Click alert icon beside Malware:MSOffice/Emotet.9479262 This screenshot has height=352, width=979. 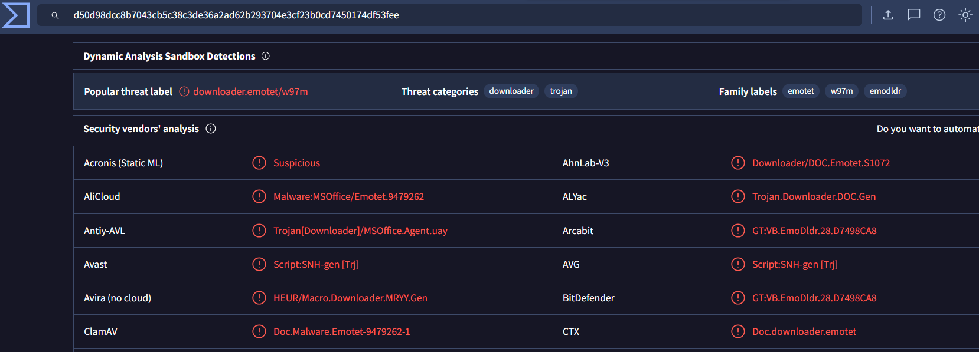(259, 196)
